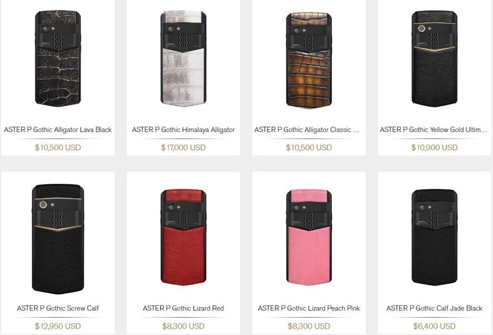
Task: Open the ASTER P Gothic Yellow Gold title
Action: point(434,129)
